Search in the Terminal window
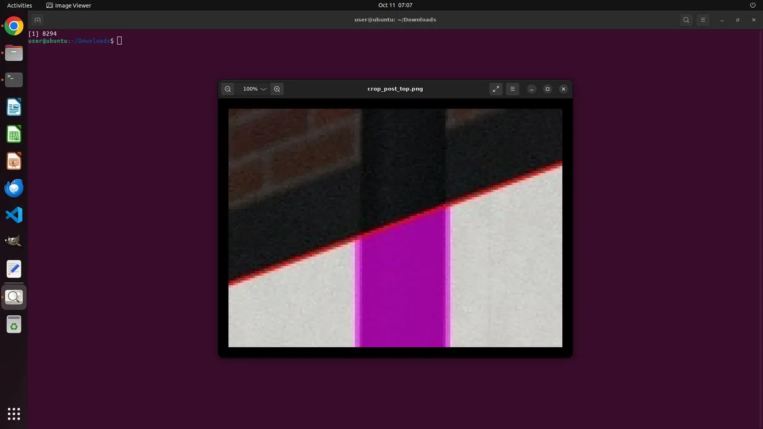The height and width of the screenshot is (429, 763). (x=686, y=20)
